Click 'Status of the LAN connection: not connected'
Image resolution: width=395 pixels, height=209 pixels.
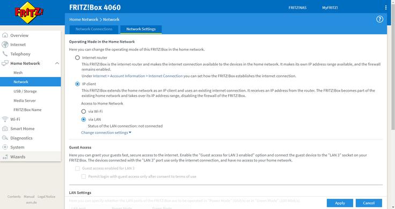(x=125, y=126)
